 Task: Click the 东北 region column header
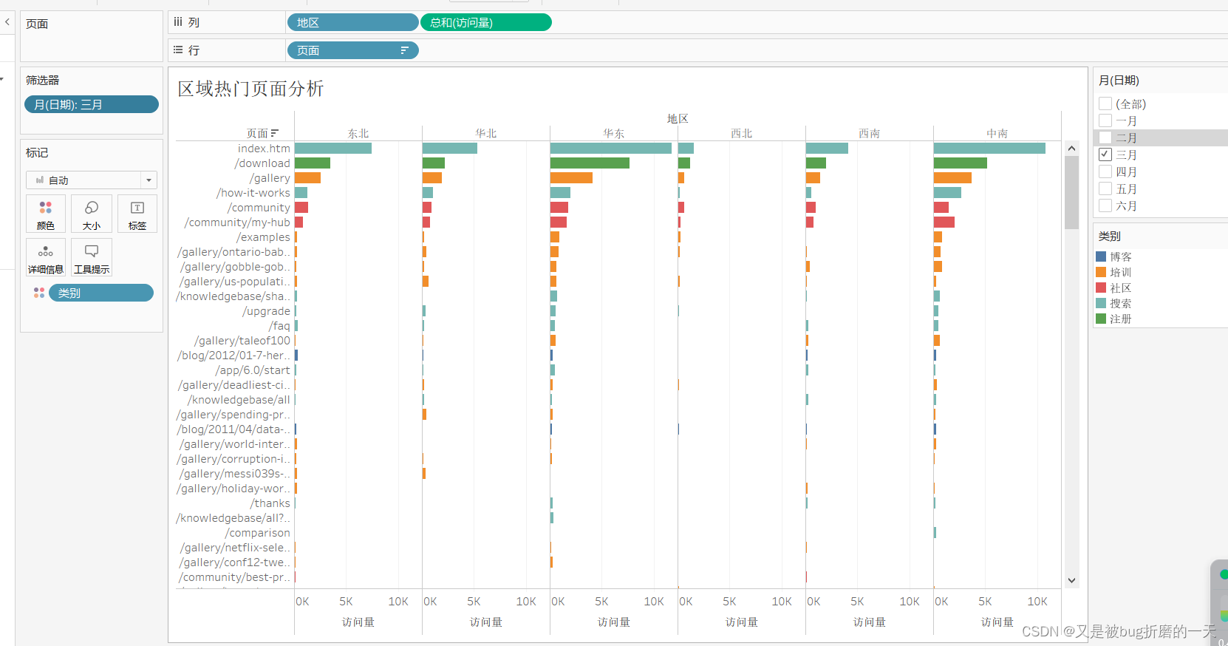pyautogui.click(x=358, y=133)
